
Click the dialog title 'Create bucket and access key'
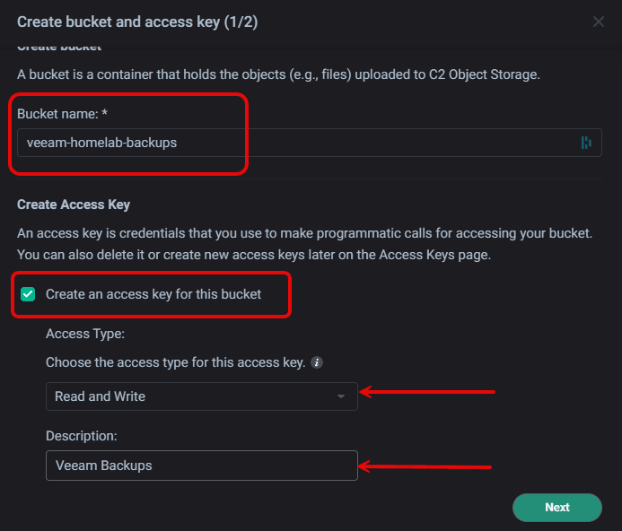click(x=137, y=22)
